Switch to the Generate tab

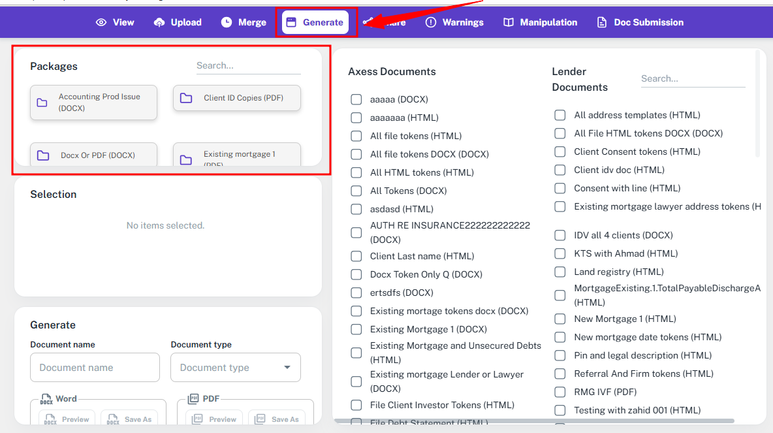(315, 22)
